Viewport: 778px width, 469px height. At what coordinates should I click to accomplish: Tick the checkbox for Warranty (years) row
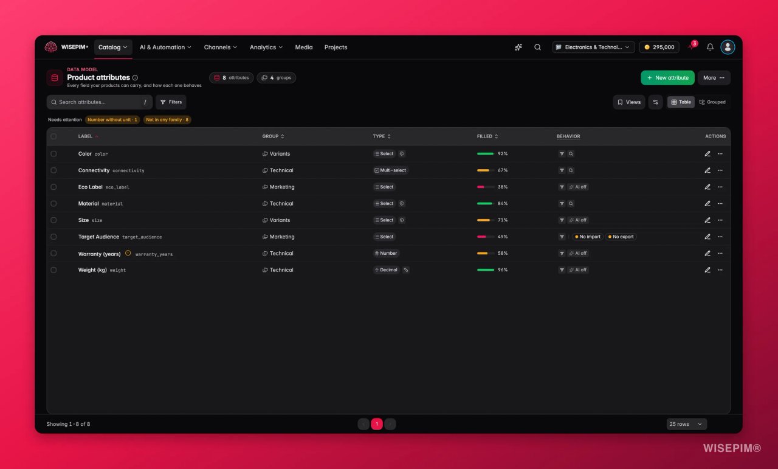53,253
